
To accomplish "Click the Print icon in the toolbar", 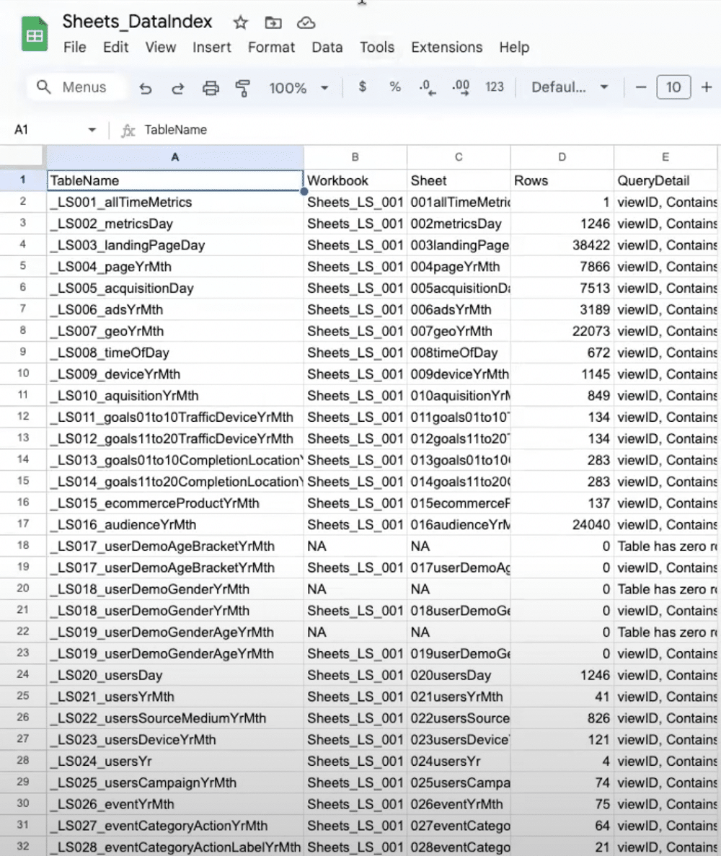I will 210,87.
